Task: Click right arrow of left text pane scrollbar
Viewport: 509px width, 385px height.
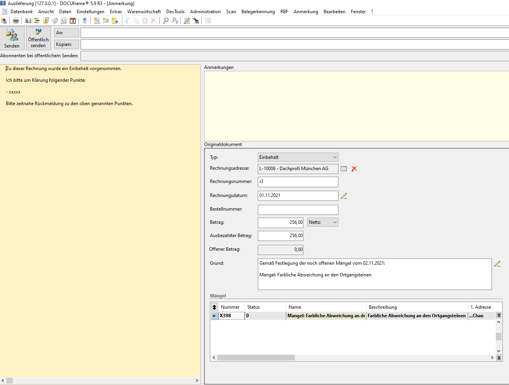Action: pos(197,380)
